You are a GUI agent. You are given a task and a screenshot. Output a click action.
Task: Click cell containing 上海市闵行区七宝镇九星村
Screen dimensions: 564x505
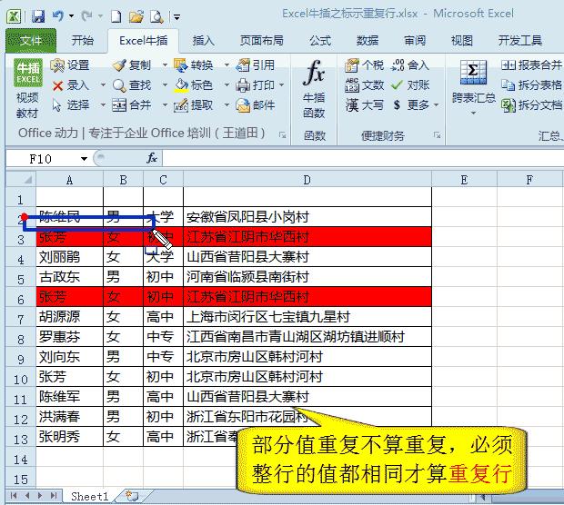click(x=307, y=317)
